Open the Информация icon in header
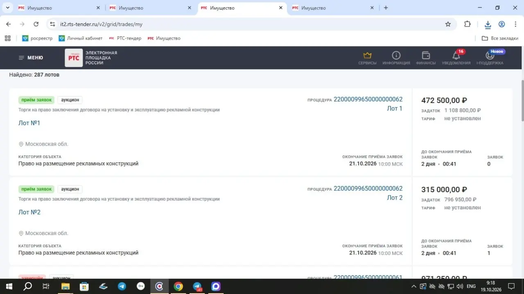524x294 pixels. click(396, 58)
